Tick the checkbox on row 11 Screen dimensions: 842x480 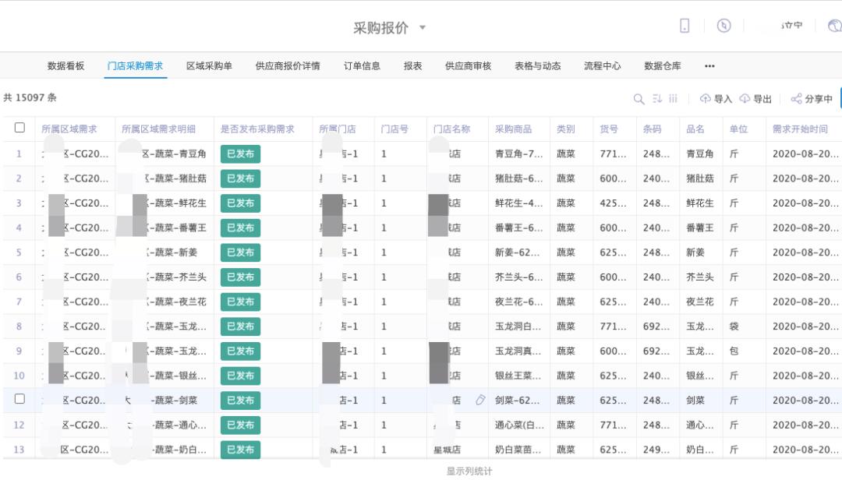click(x=20, y=401)
